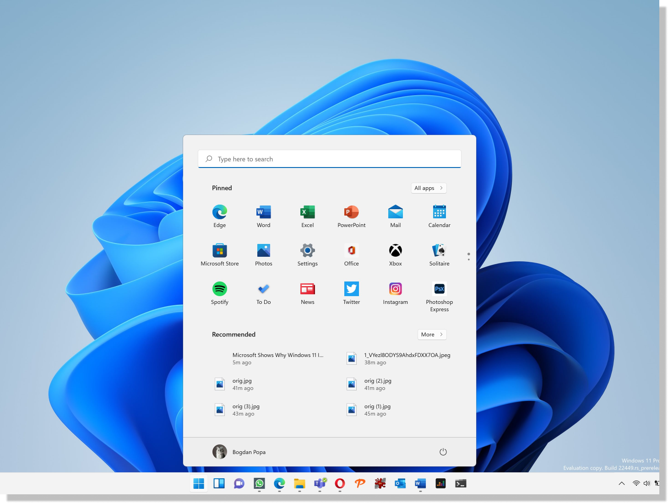The height and width of the screenshot is (503, 668).
Task: Open recommended file orig (3).jpg
Action: point(264,410)
